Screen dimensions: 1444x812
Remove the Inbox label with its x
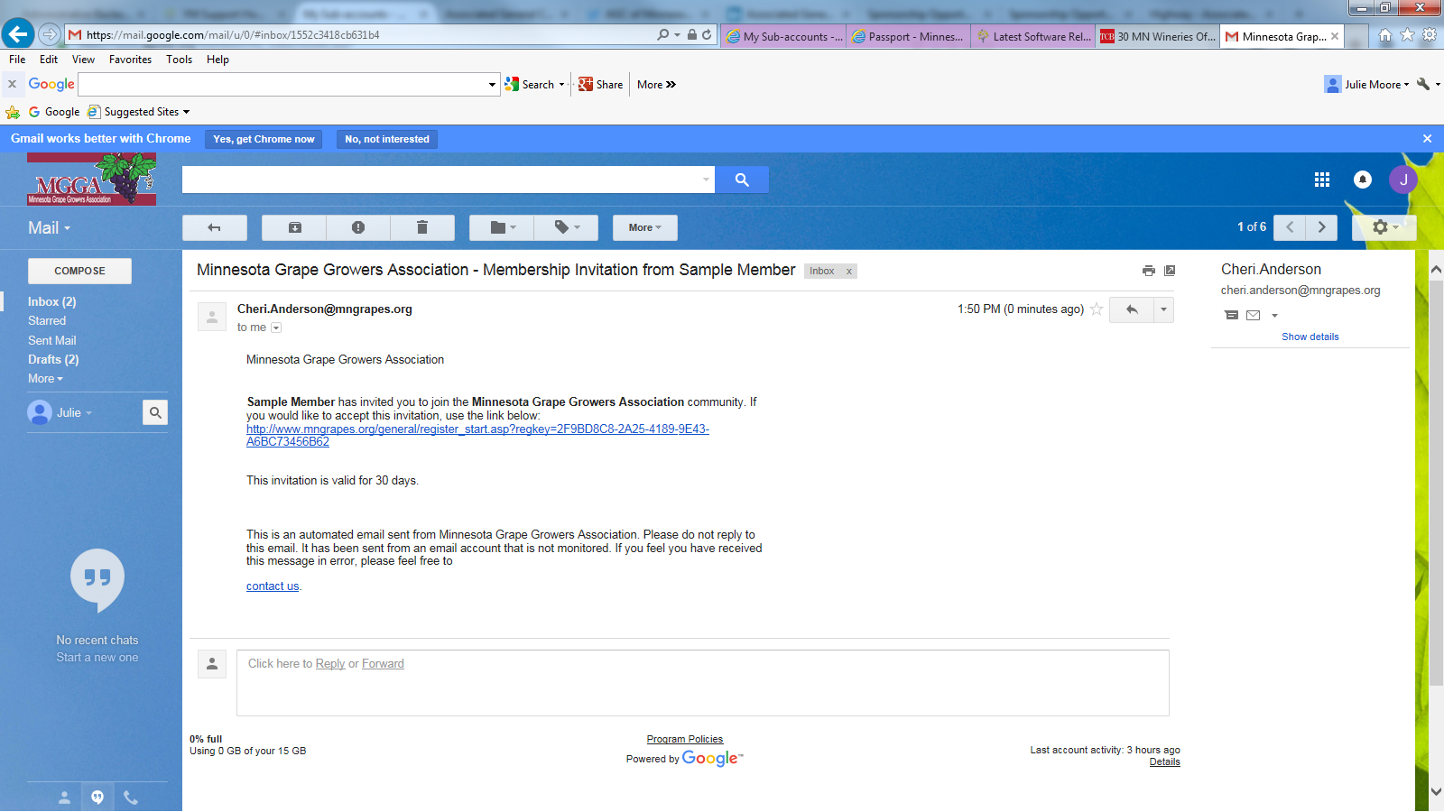848,272
